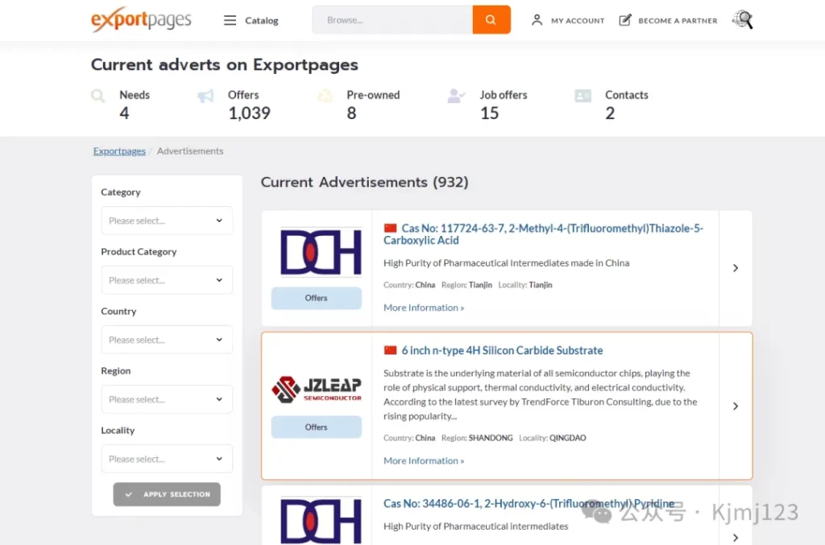Open BECOME A PARTNER link
Image resolution: width=825 pixels, height=545 pixels.
click(678, 20)
